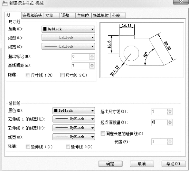189x171 pixels.
Task: Increase 基线间距 spinner up arrow
Action: tap(92, 64)
